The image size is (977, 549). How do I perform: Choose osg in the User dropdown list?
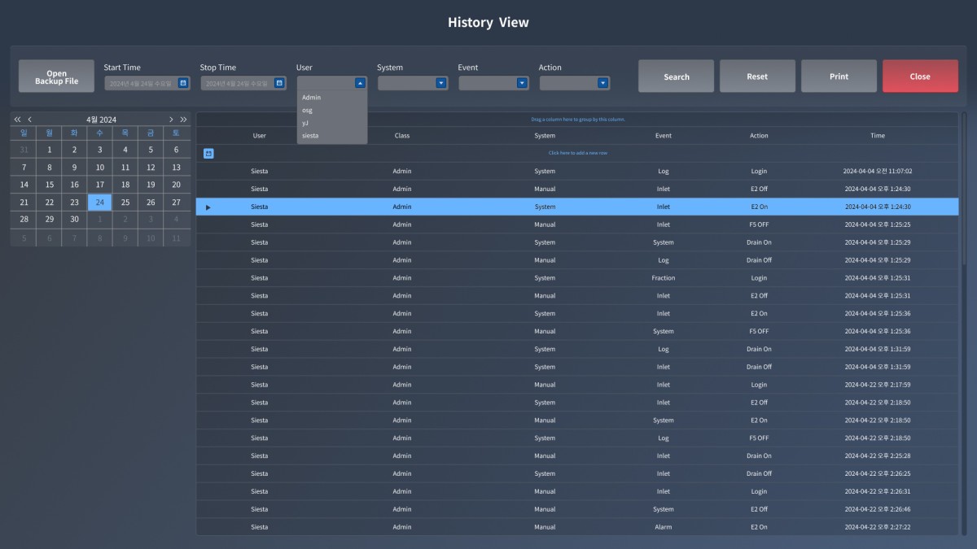click(x=307, y=111)
